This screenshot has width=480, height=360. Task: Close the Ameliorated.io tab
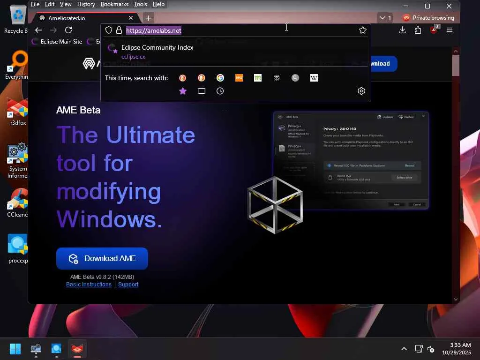click(x=131, y=18)
